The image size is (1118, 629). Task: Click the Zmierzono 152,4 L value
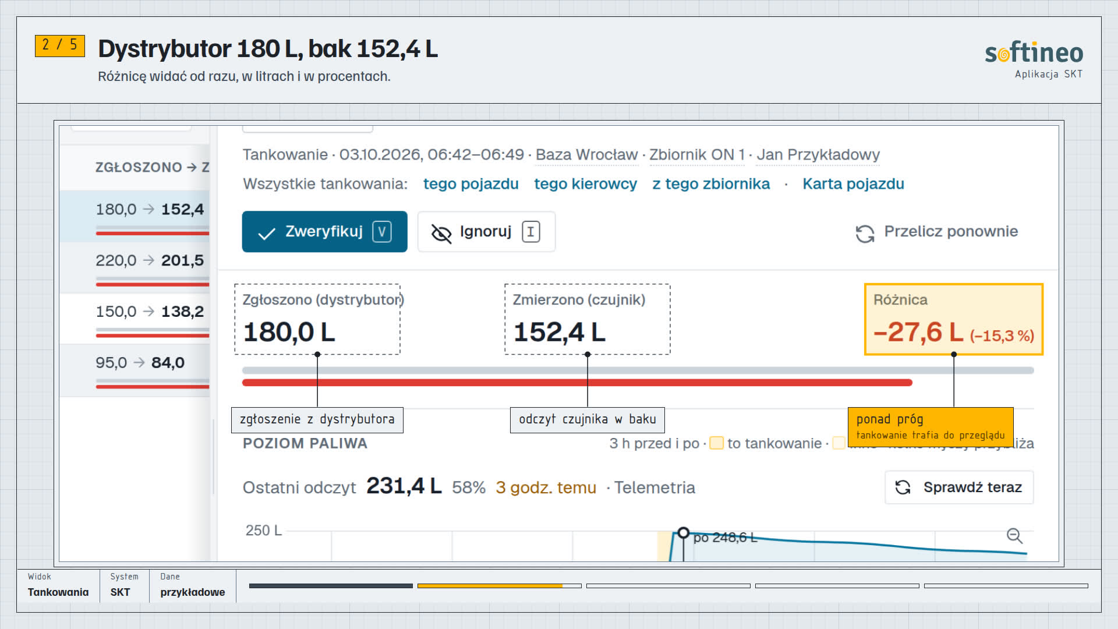560,332
